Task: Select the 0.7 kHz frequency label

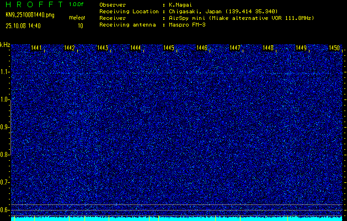Action: pyautogui.click(x=6, y=182)
